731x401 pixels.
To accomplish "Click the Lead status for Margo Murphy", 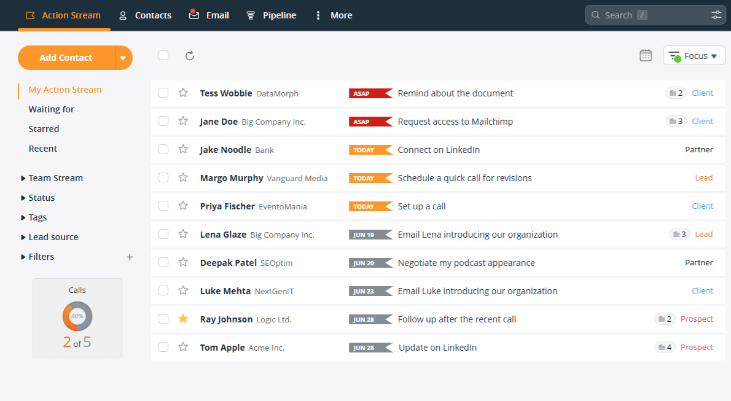I will (704, 177).
